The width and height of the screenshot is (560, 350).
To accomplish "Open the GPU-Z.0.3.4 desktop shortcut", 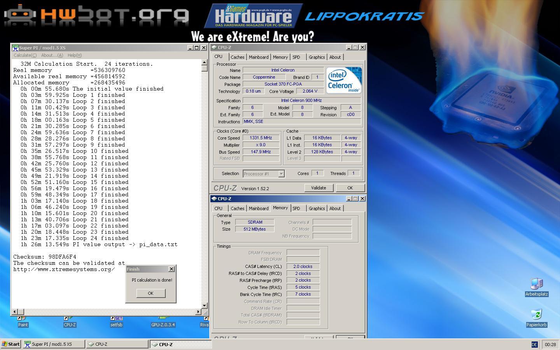I will (163, 322).
